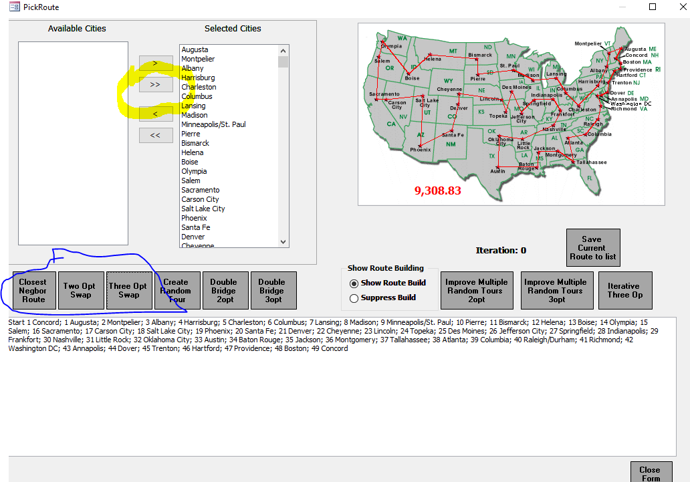Click the route distance 9,308.83 value
Image resolution: width=690 pixels, height=482 pixels.
[437, 191]
